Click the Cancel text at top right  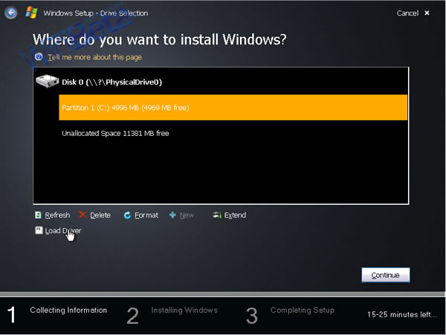click(407, 13)
